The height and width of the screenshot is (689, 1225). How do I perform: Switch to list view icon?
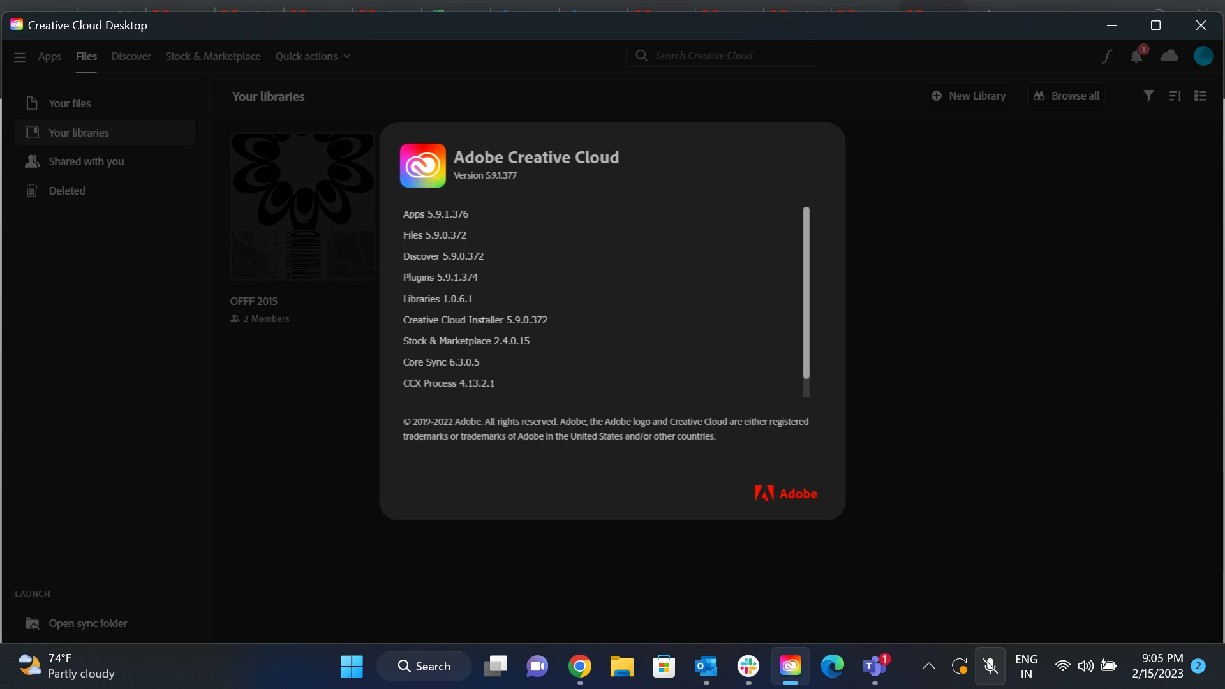click(1200, 96)
